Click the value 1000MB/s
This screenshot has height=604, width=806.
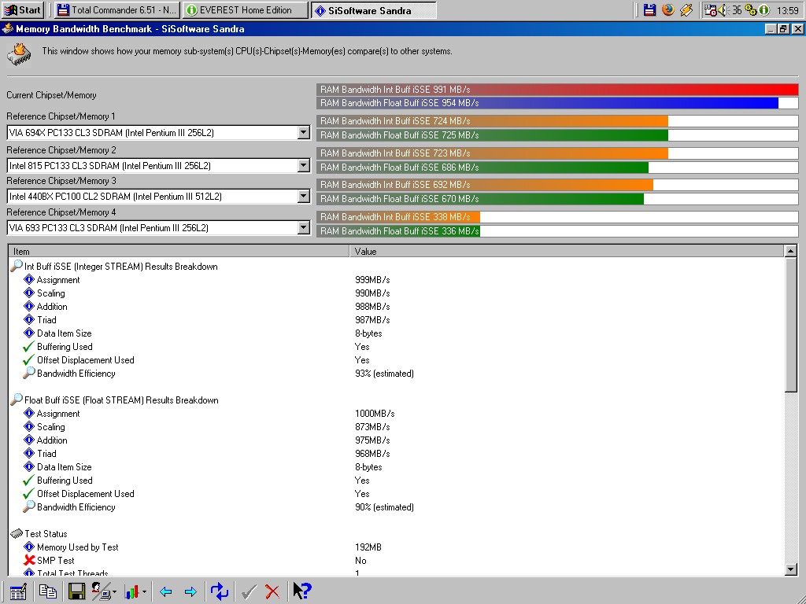coord(375,414)
